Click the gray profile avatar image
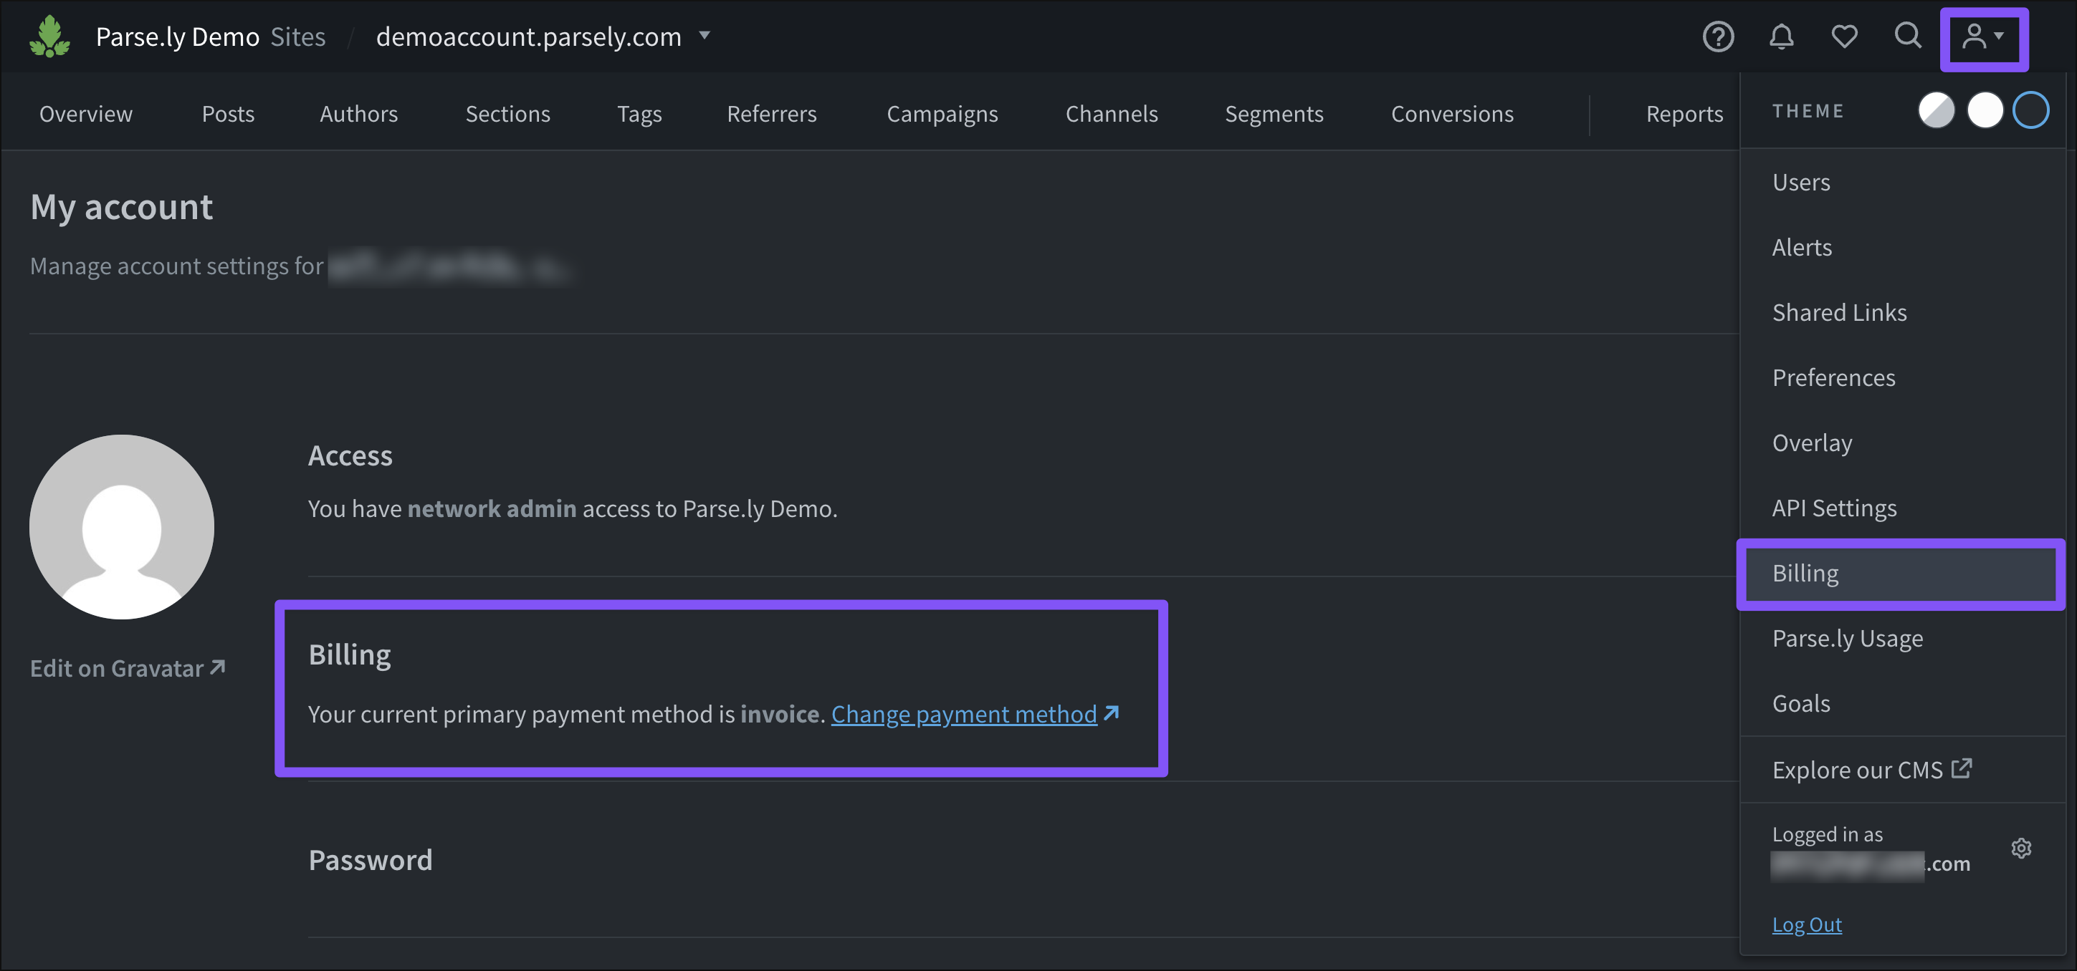The image size is (2077, 971). [122, 527]
